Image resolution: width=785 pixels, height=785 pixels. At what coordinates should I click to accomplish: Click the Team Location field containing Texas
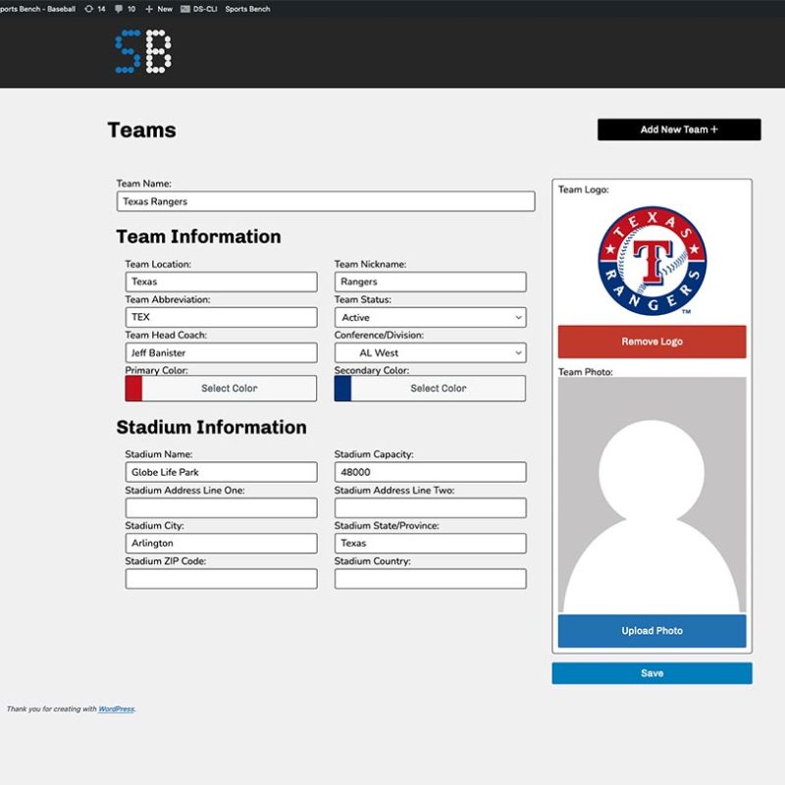[222, 282]
